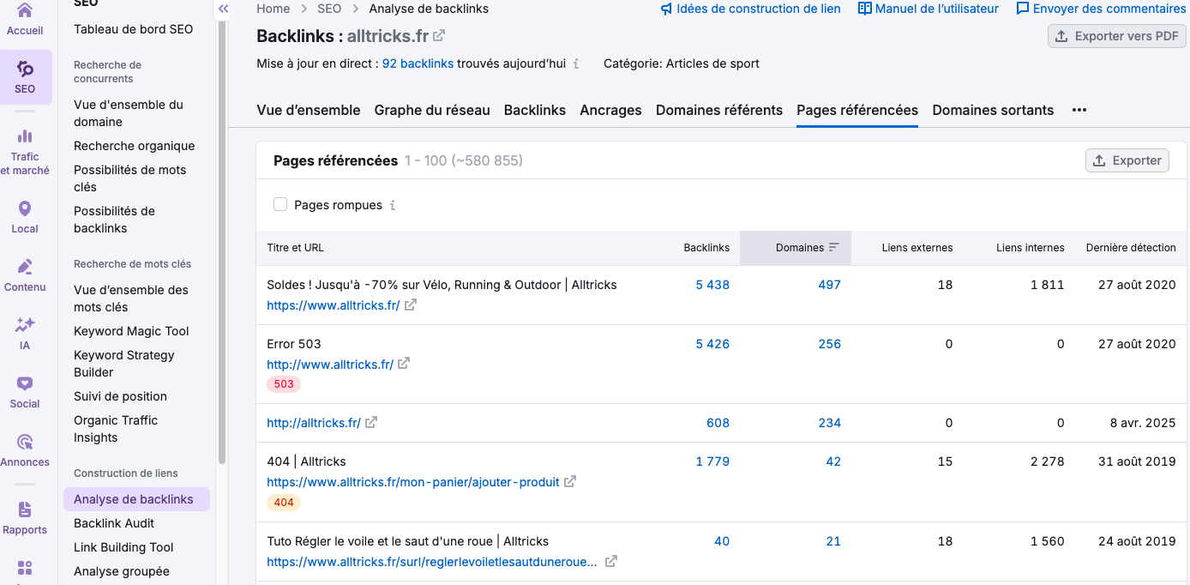Click book icon for Manuel de l'utilisateur
The width and height of the screenshot is (1190, 585).
point(865,9)
